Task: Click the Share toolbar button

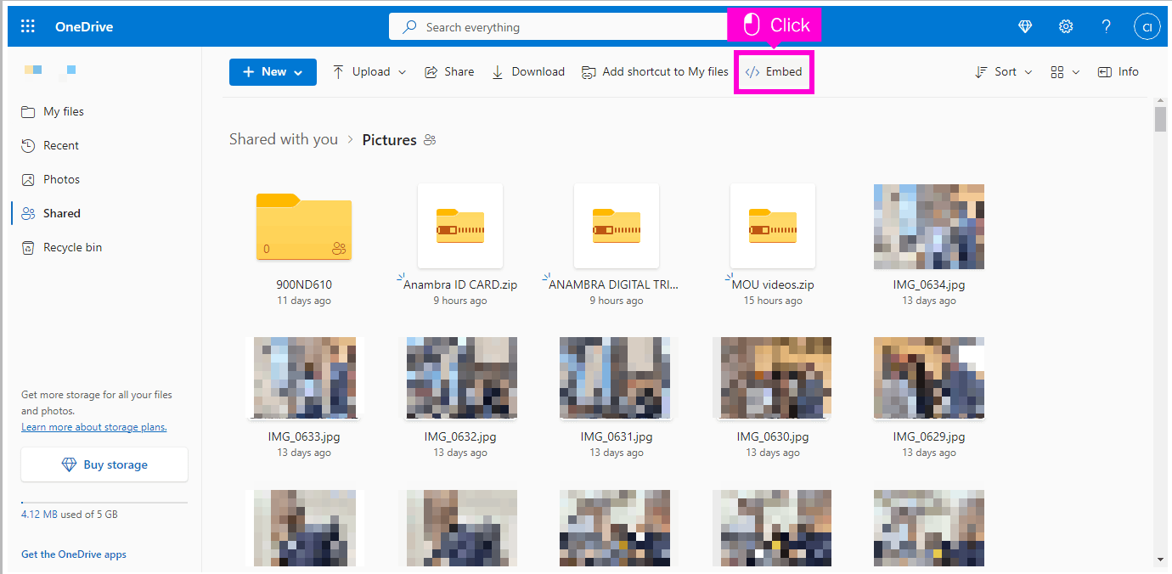Action: point(449,72)
